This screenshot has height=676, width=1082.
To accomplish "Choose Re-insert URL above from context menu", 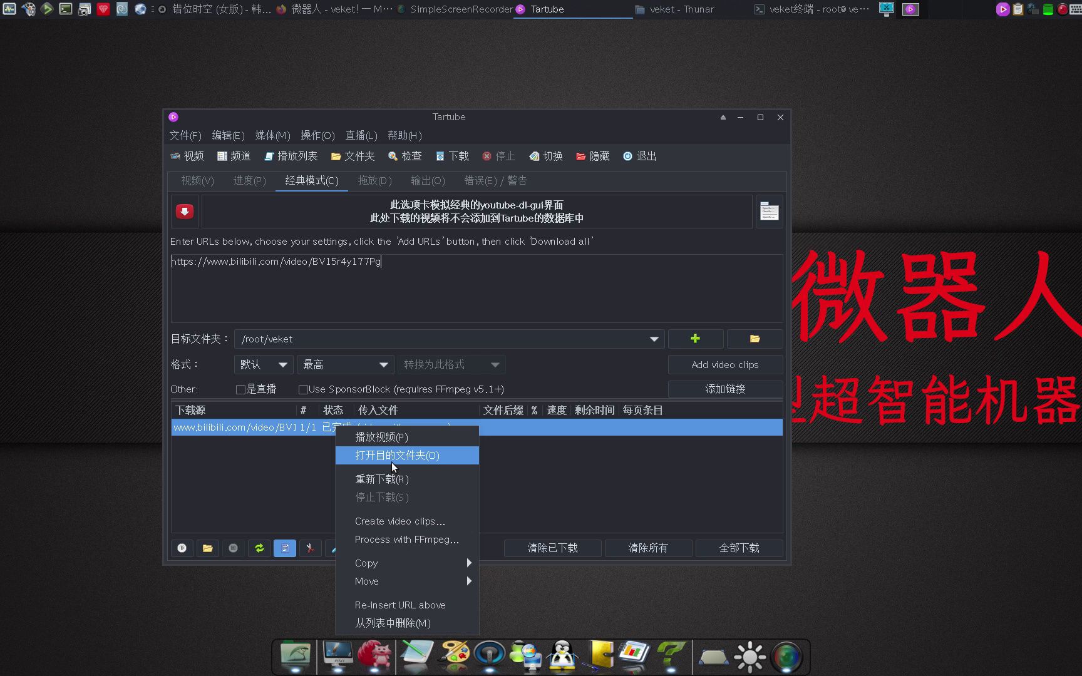I will pos(407,605).
